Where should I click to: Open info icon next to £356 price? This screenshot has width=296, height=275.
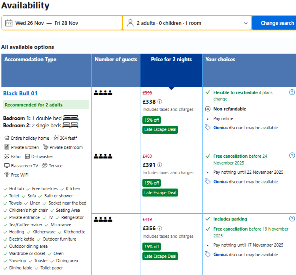pyautogui.click(x=160, y=228)
